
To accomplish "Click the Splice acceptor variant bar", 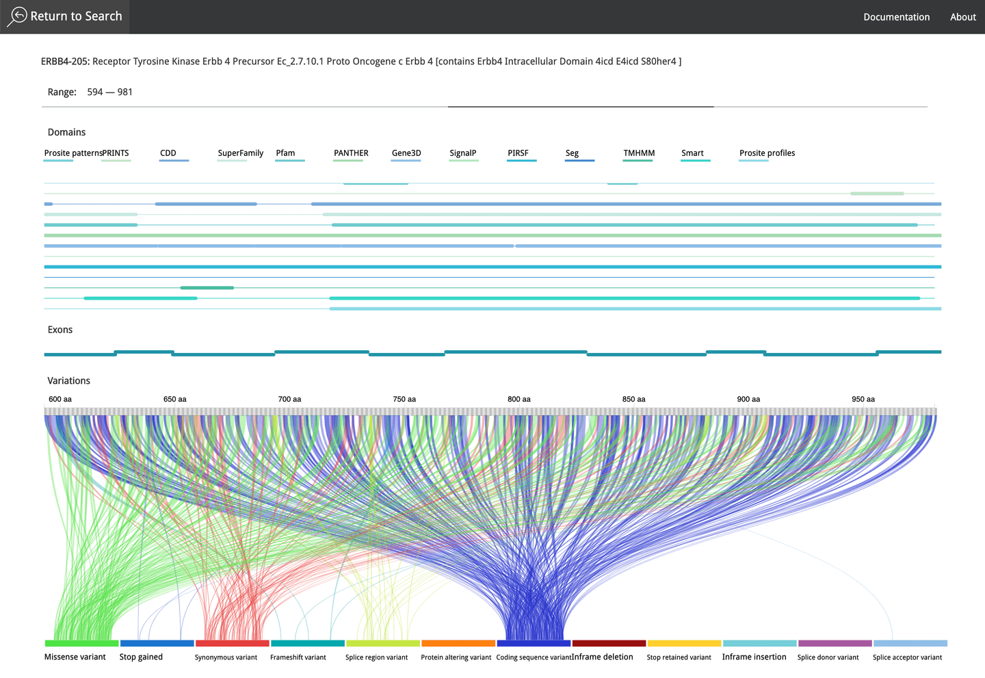I will pyautogui.click(x=910, y=643).
